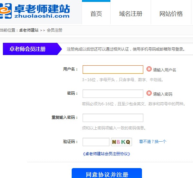The width and height of the screenshot is (193, 178).
Task: Click the 同意协议并注册 button
Action: (x=107, y=173)
